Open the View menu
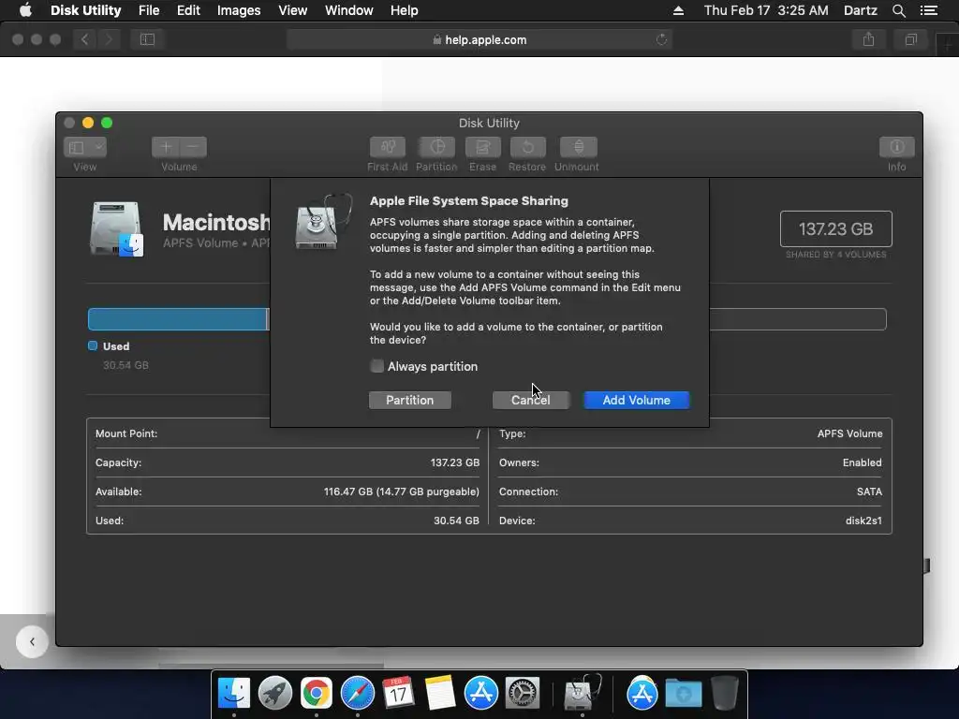959x719 pixels. (x=292, y=10)
